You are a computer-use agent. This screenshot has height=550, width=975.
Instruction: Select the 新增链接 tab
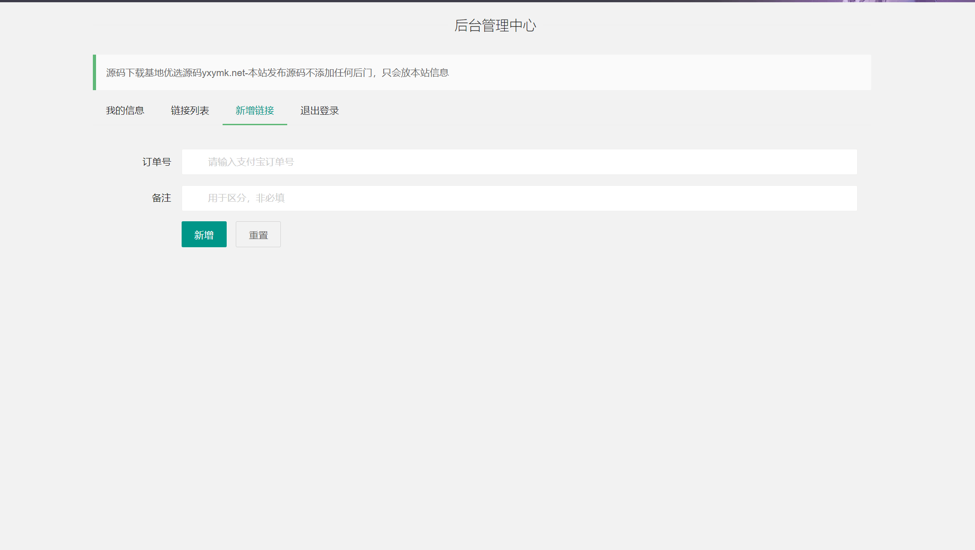coord(254,111)
